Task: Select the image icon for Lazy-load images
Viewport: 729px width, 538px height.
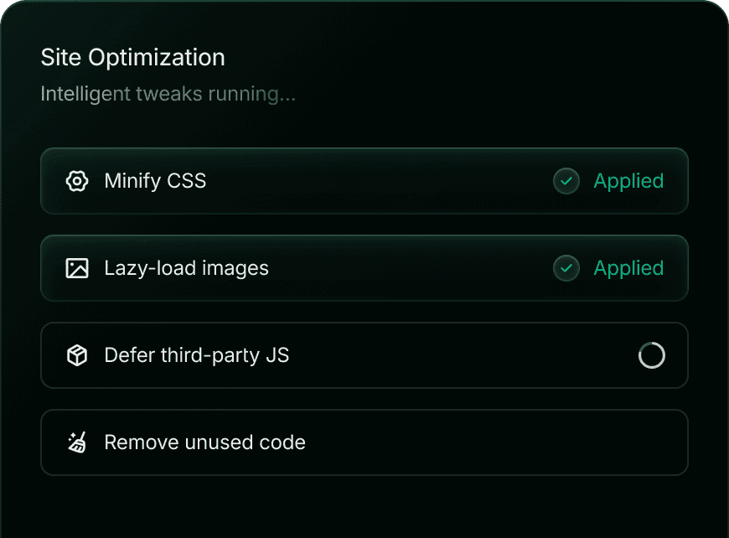Action: (x=76, y=268)
